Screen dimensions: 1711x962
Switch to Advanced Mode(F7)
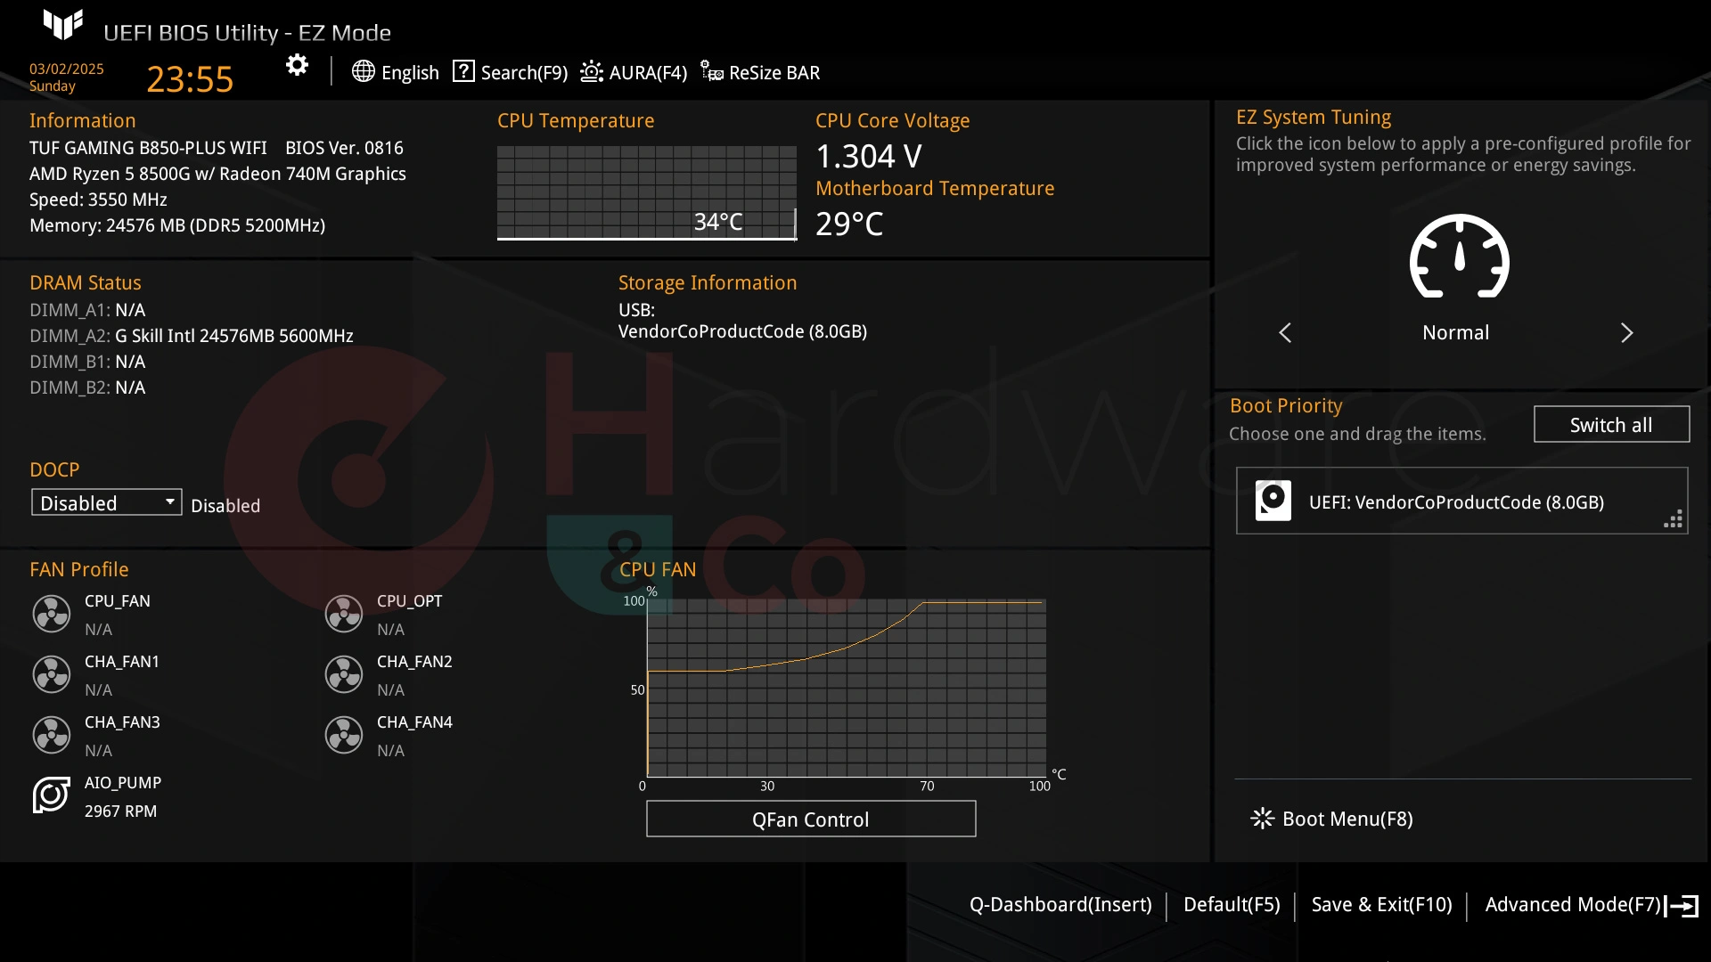click(1573, 905)
